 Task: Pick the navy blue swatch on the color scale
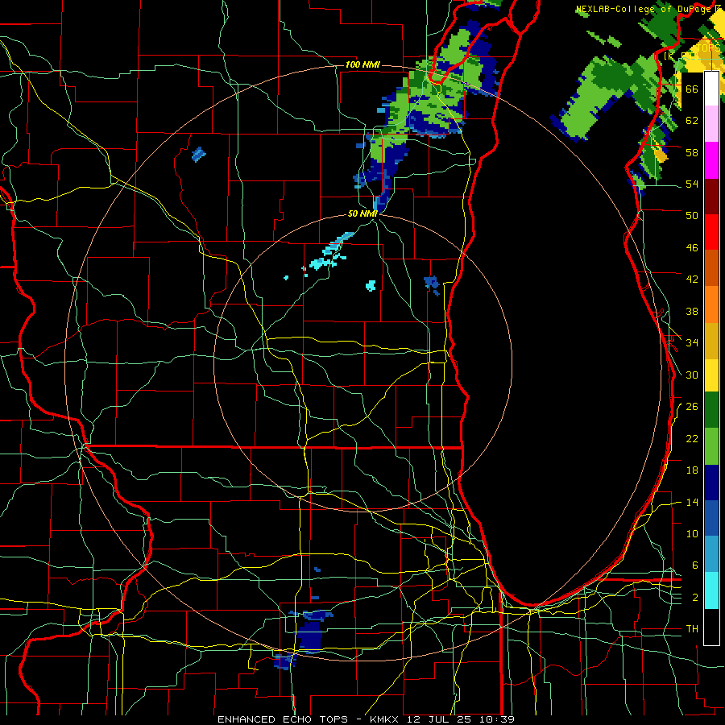pyautogui.click(x=711, y=483)
